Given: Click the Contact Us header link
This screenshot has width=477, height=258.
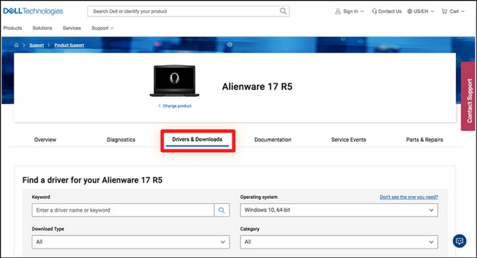Looking at the screenshot, I should point(390,12).
